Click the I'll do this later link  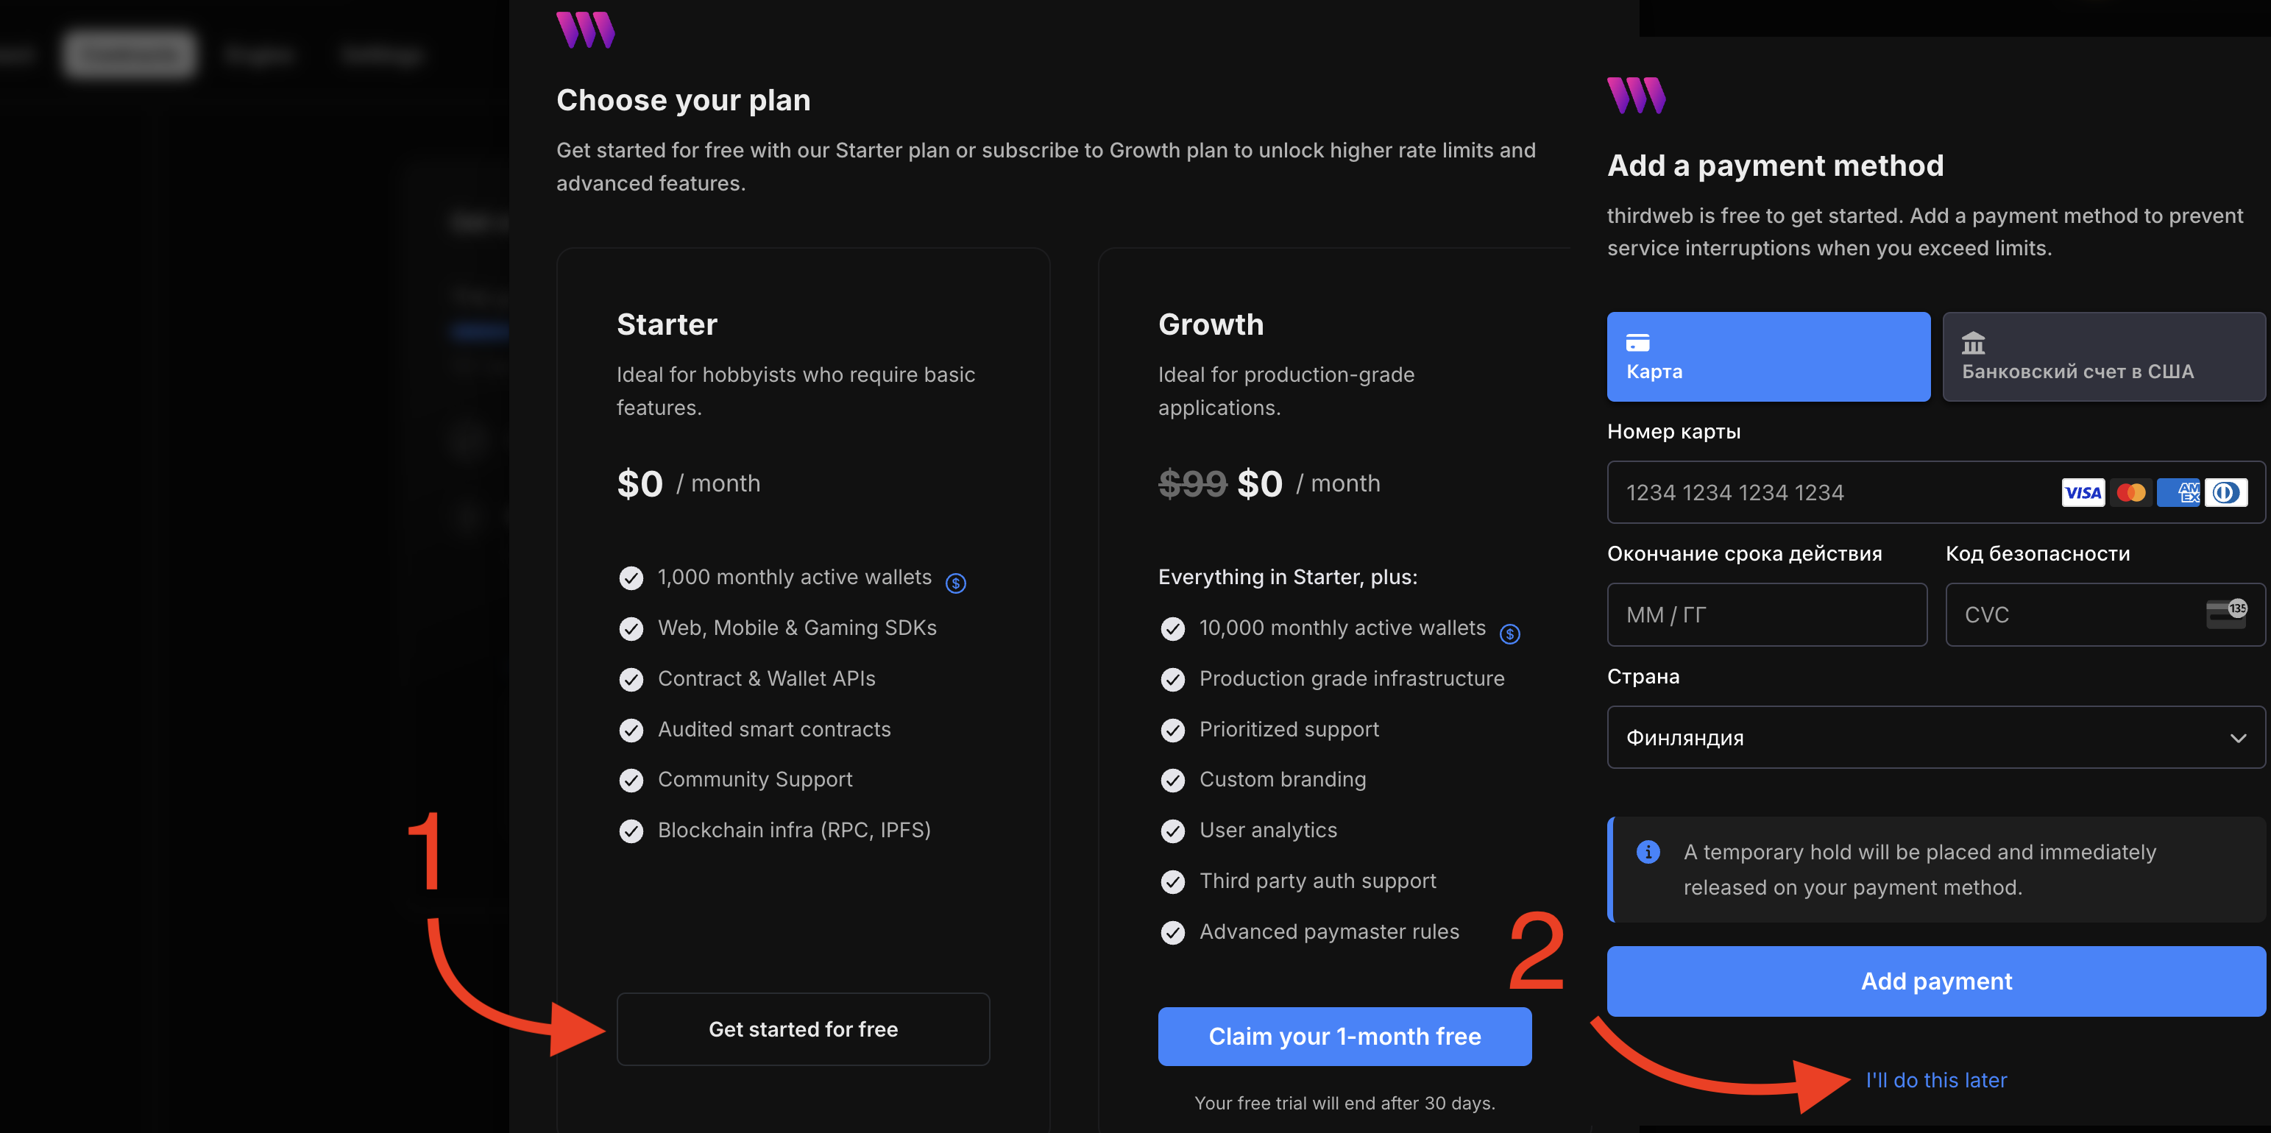pyautogui.click(x=1936, y=1080)
